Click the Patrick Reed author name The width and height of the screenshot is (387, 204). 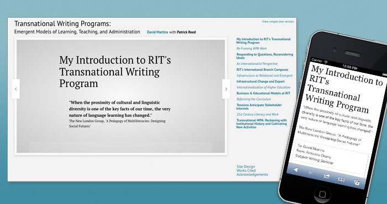point(186,32)
